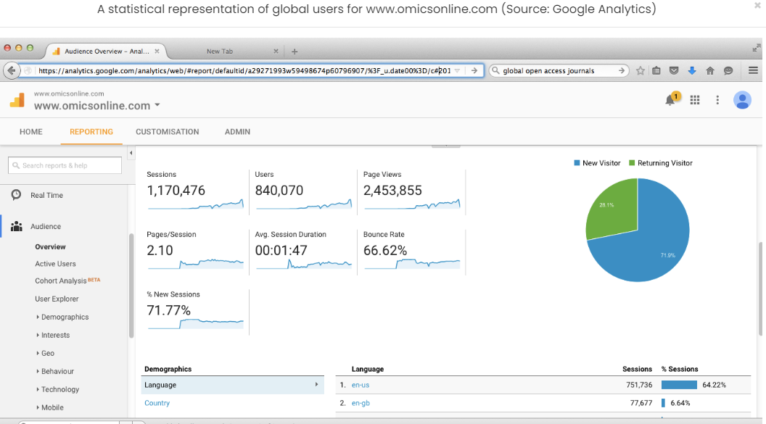
Task: Click the Page Views 2,453,855 sparkline
Action: click(x=412, y=205)
